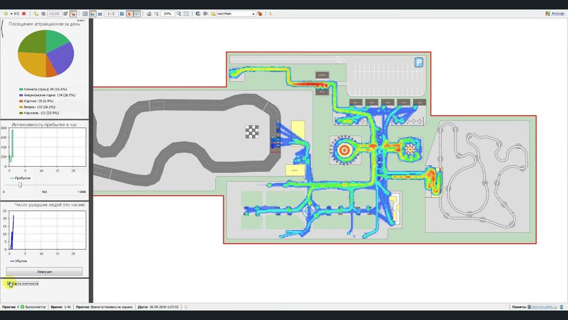Click legend entry Американские горки: 134 (26.5%)
568x320 pixels.
coord(47,95)
